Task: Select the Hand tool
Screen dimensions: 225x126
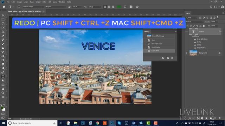Action: point(3,89)
